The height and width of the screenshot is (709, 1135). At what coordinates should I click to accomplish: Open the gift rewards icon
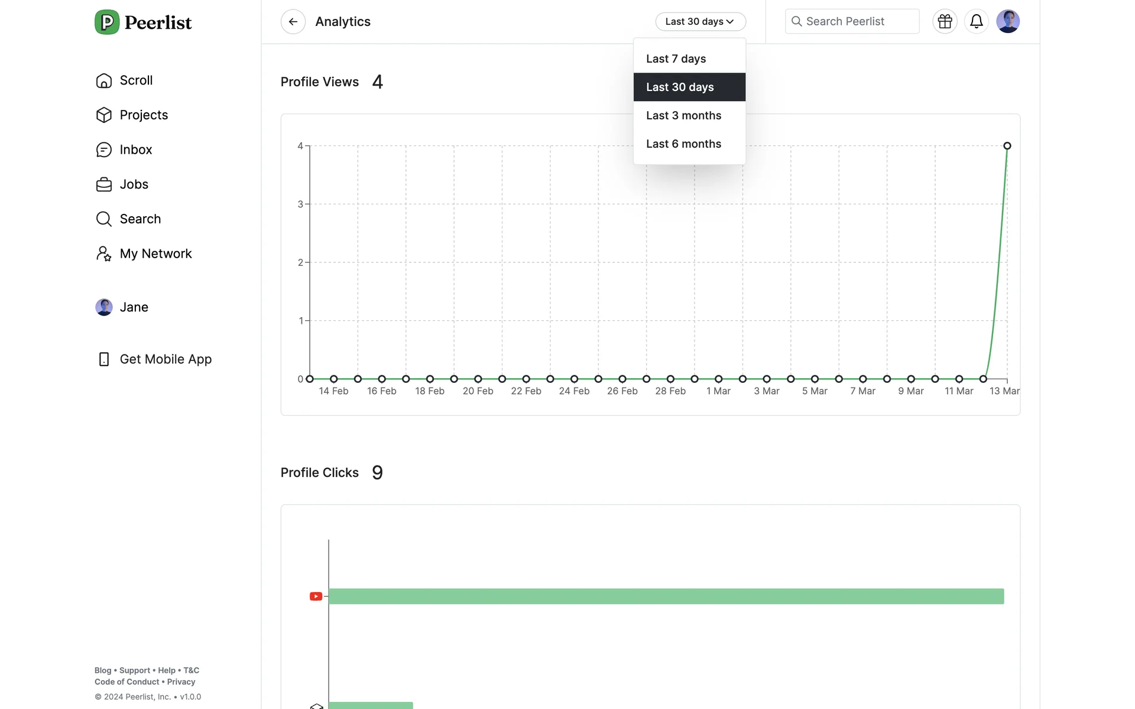click(x=945, y=22)
